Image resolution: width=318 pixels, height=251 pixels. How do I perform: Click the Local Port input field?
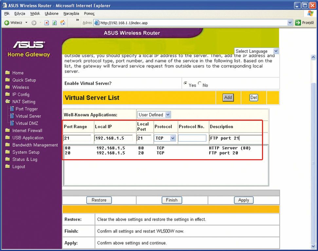coord(144,138)
